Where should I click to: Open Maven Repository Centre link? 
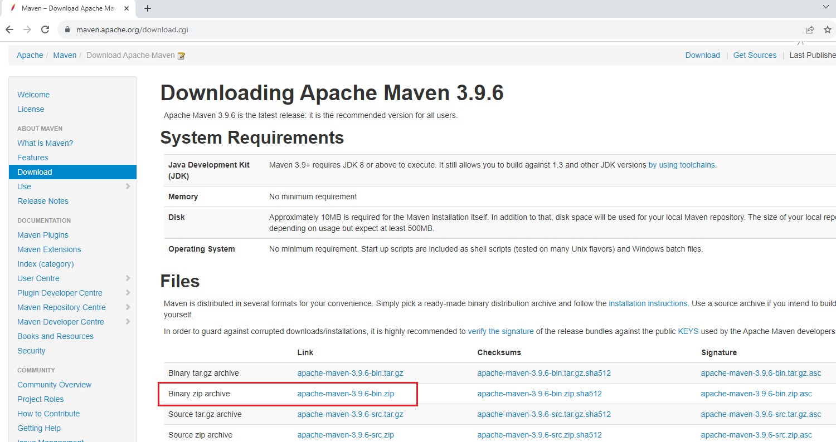pyautogui.click(x=61, y=307)
